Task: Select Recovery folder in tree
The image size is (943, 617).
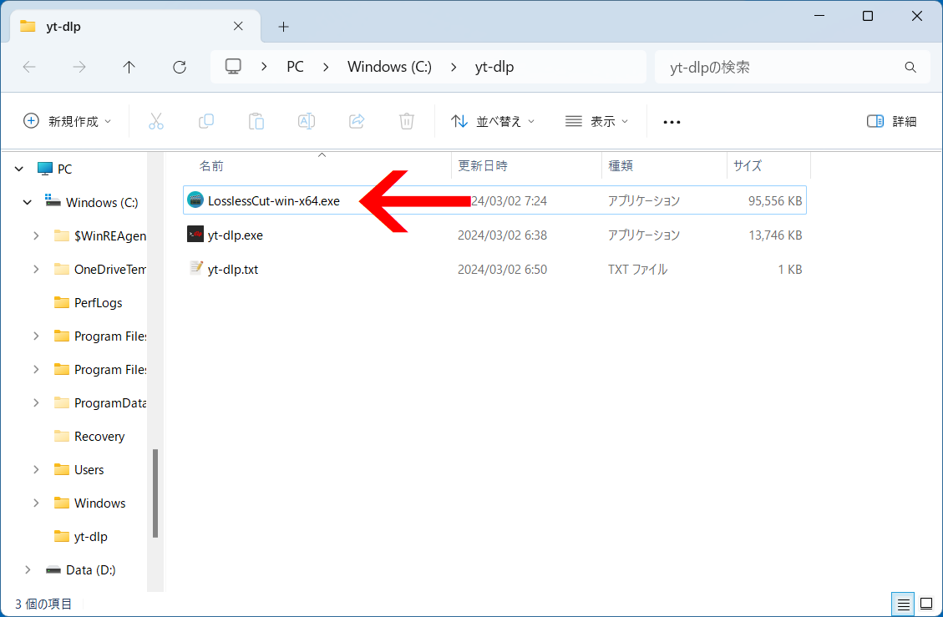Action: click(x=99, y=436)
